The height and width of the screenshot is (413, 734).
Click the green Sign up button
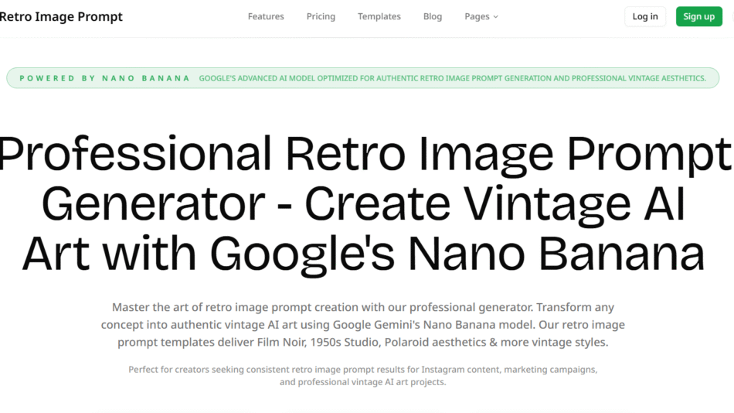tap(698, 16)
